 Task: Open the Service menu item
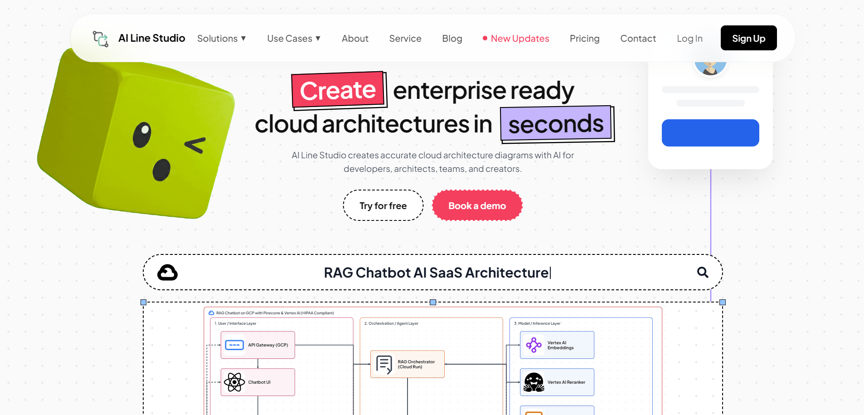click(x=405, y=39)
